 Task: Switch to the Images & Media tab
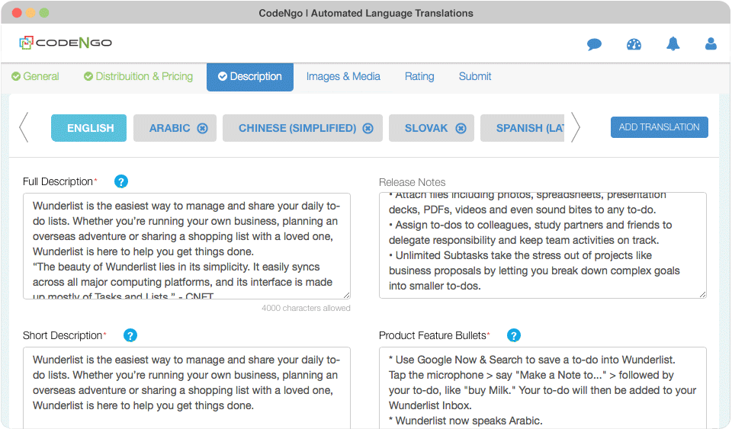[x=343, y=76]
